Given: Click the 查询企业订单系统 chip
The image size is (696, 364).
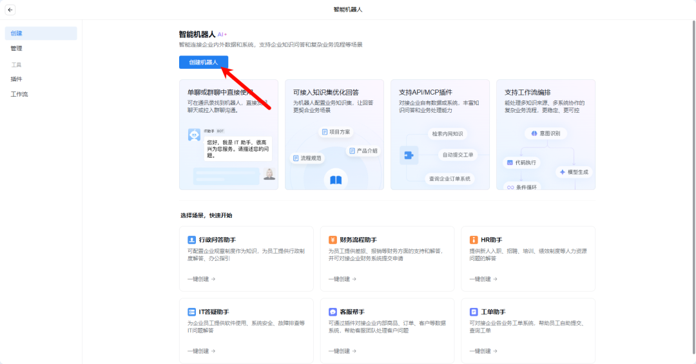Looking at the screenshot, I should [x=450, y=179].
